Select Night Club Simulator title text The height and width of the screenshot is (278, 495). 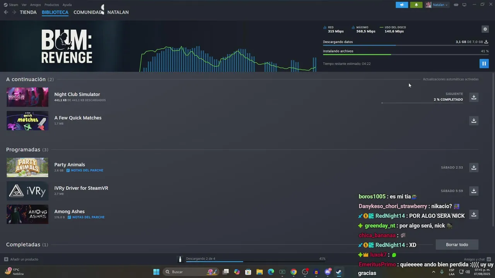click(77, 94)
